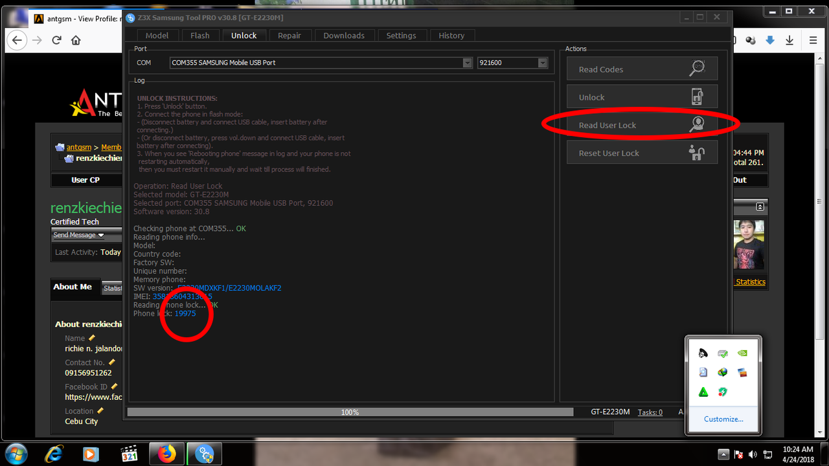Click the Reset User Lock button
The image size is (829, 466).
[642, 153]
